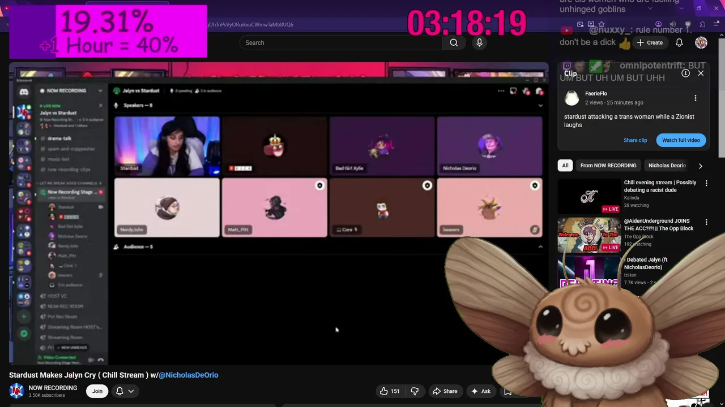The width and height of the screenshot is (725, 407).
Task: Toggle the browser bookmark star
Action: click(602, 24)
